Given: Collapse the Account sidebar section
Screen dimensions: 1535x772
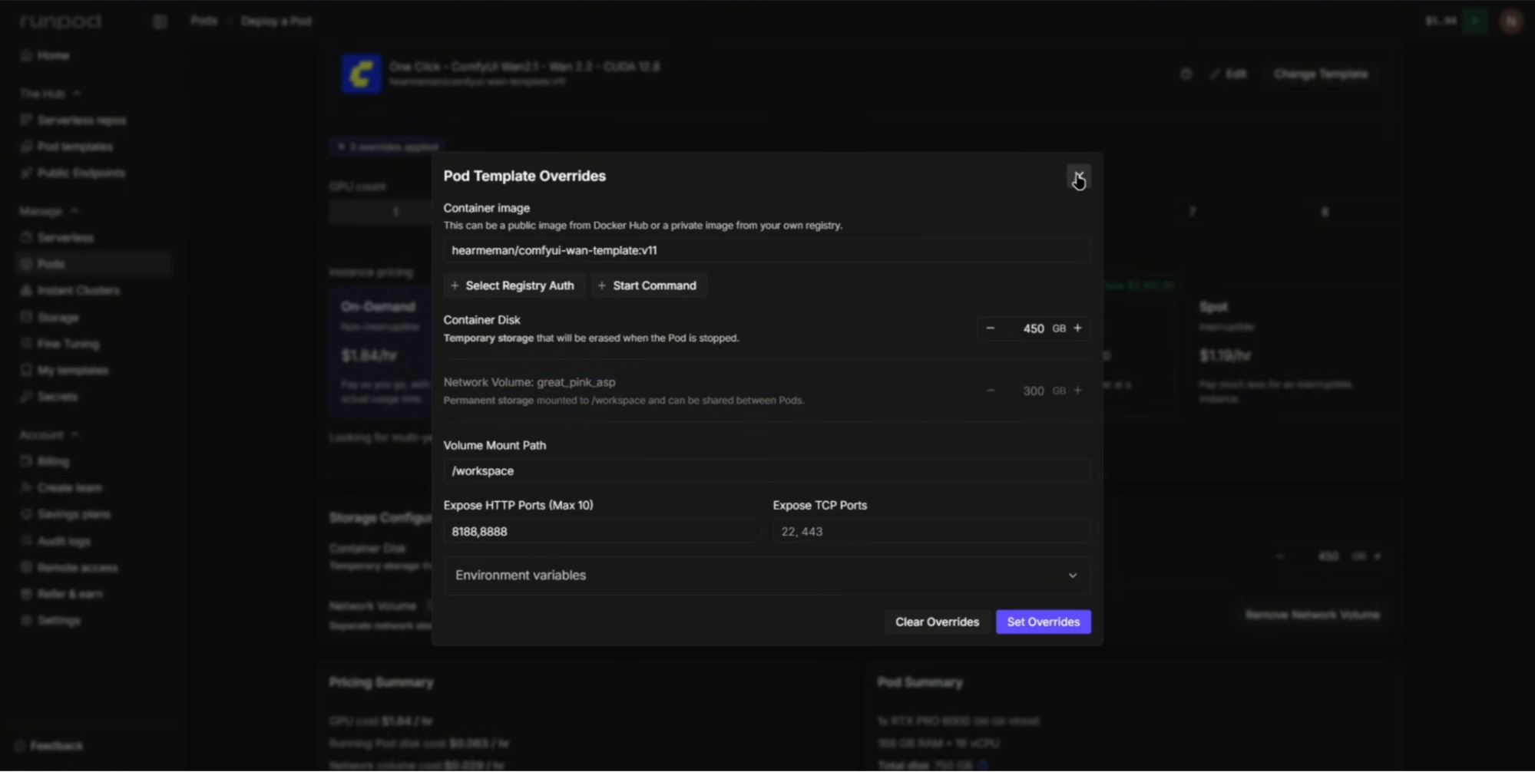Looking at the screenshot, I should pos(49,435).
